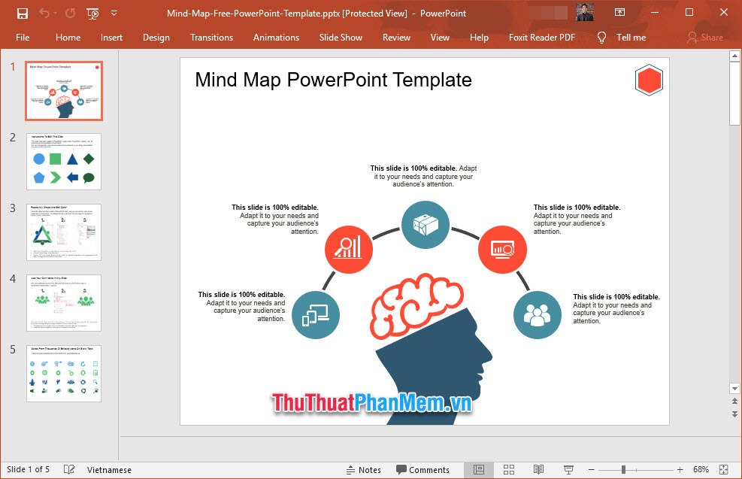The height and width of the screenshot is (479, 742).
Task: Start slideshow from beginning via Quick Access icon
Action: tap(92, 13)
